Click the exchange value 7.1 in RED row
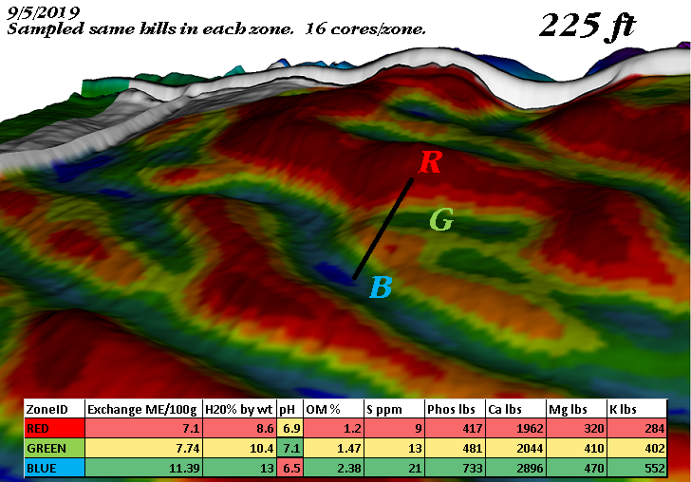 coord(143,428)
